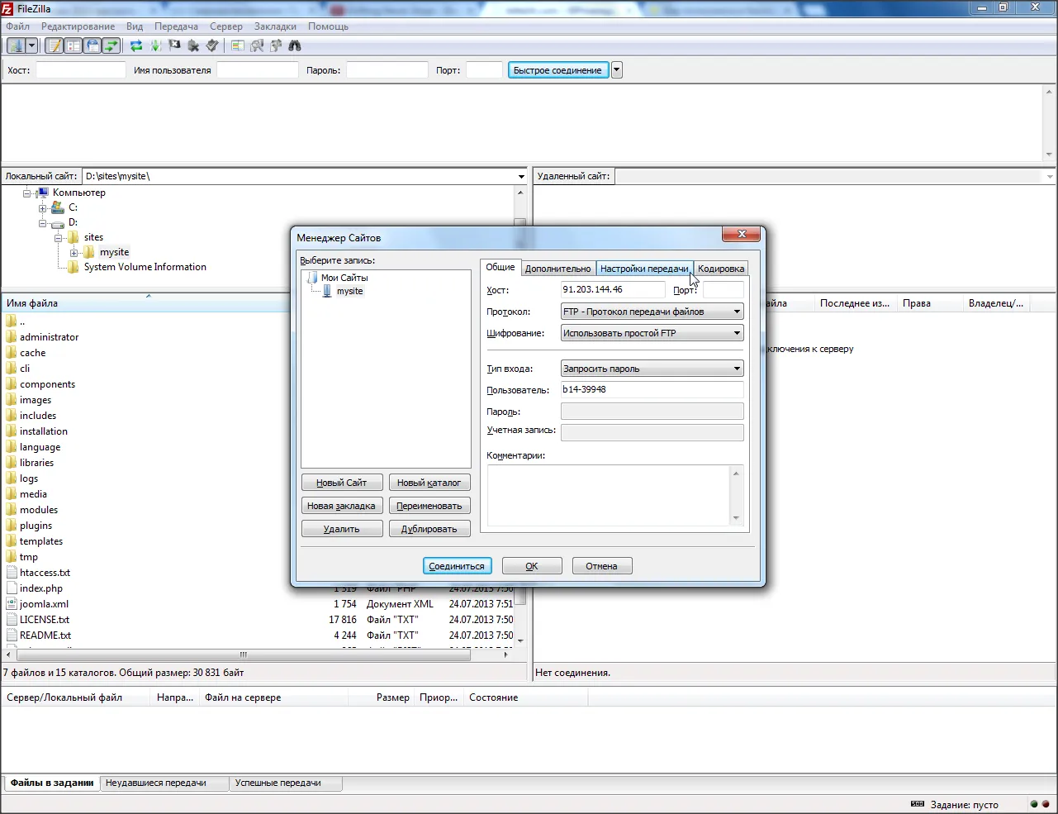Click the Новый Сайт button
The height and width of the screenshot is (814, 1058).
point(342,483)
